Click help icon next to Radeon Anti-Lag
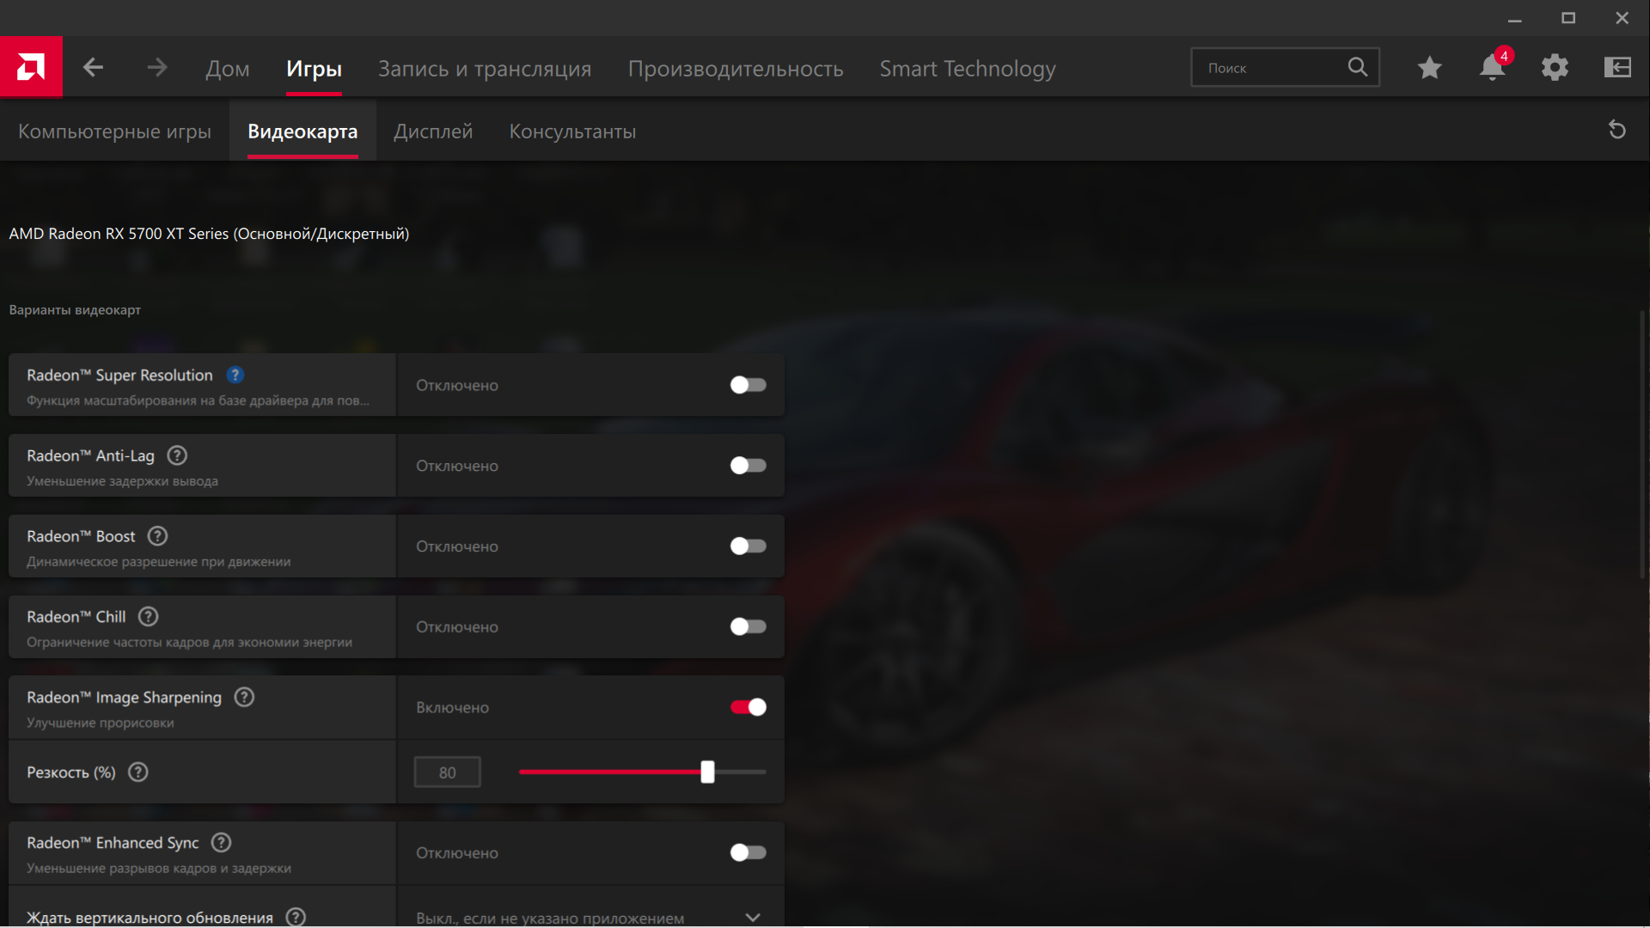Screen dimensions: 1650x928 pyautogui.click(x=177, y=455)
